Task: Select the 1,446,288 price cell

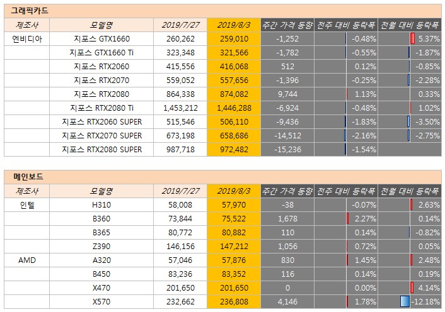Action: 234,108
